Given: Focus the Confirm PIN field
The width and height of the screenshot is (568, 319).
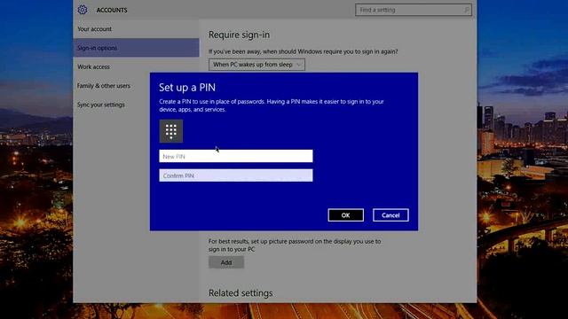Looking at the screenshot, I should point(236,175).
